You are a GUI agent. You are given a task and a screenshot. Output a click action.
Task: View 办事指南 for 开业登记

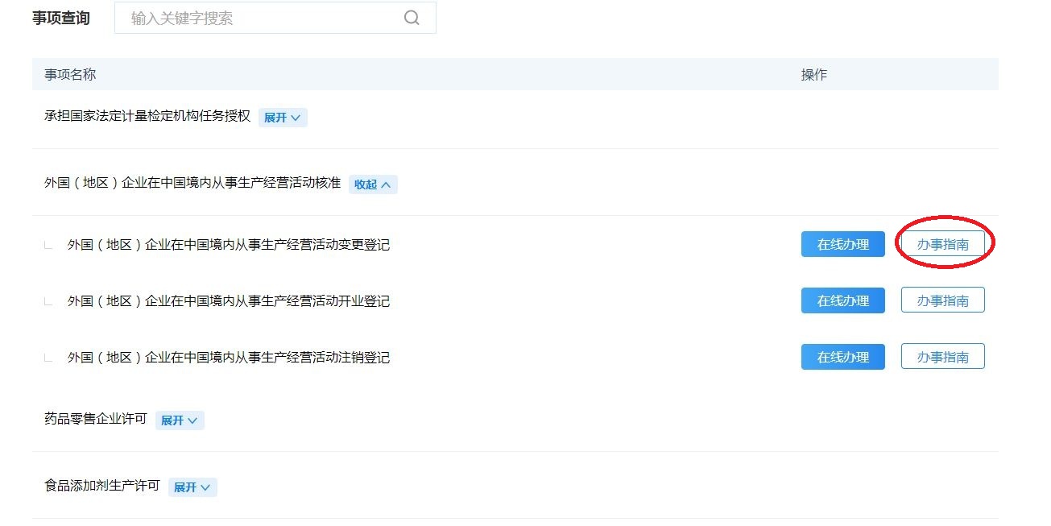[942, 300]
